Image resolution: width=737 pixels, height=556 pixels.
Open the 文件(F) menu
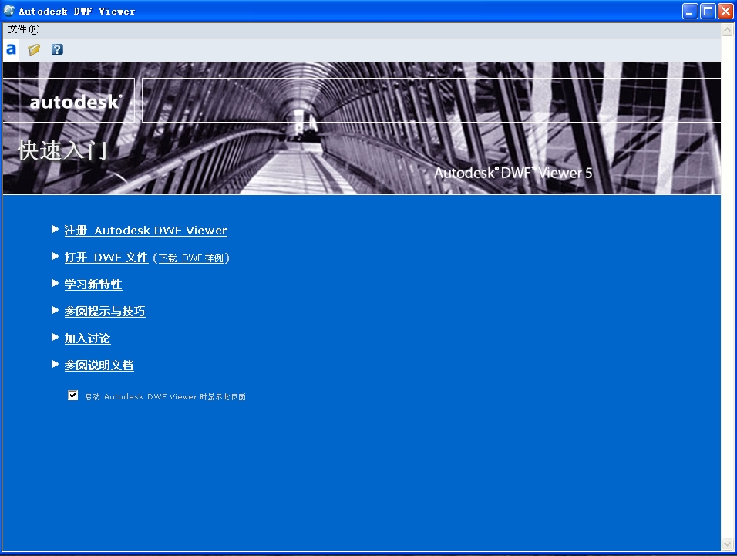pos(24,29)
